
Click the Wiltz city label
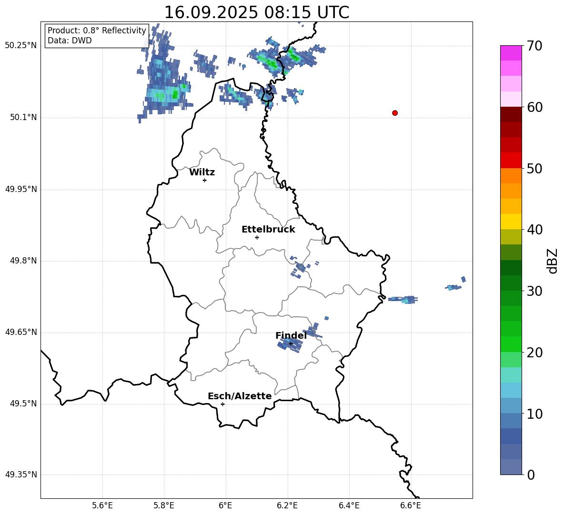click(x=202, y=172)
